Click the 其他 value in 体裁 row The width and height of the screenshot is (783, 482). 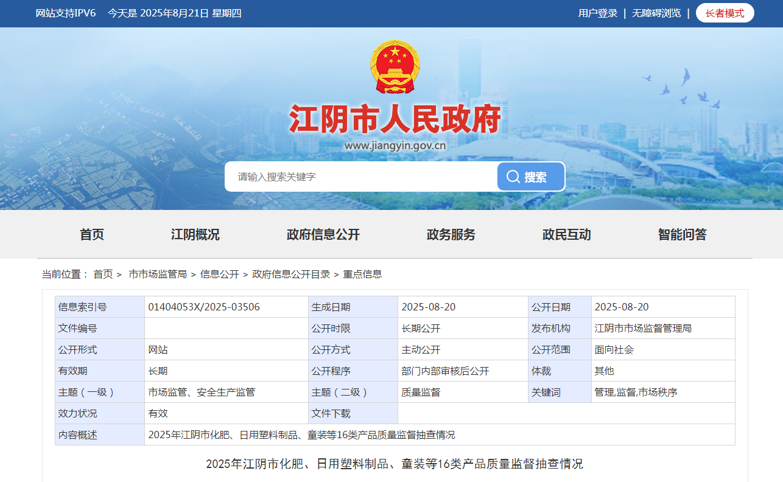663,371
